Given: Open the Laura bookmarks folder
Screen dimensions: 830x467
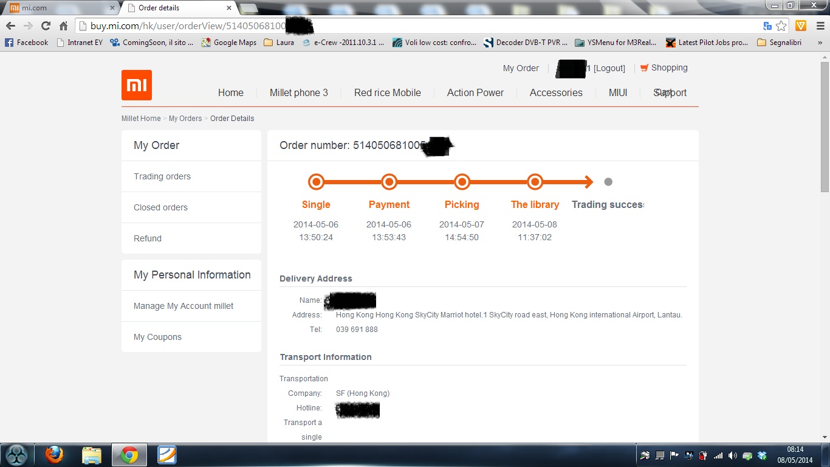Looking at the screenshot, I should pos(280,43).
